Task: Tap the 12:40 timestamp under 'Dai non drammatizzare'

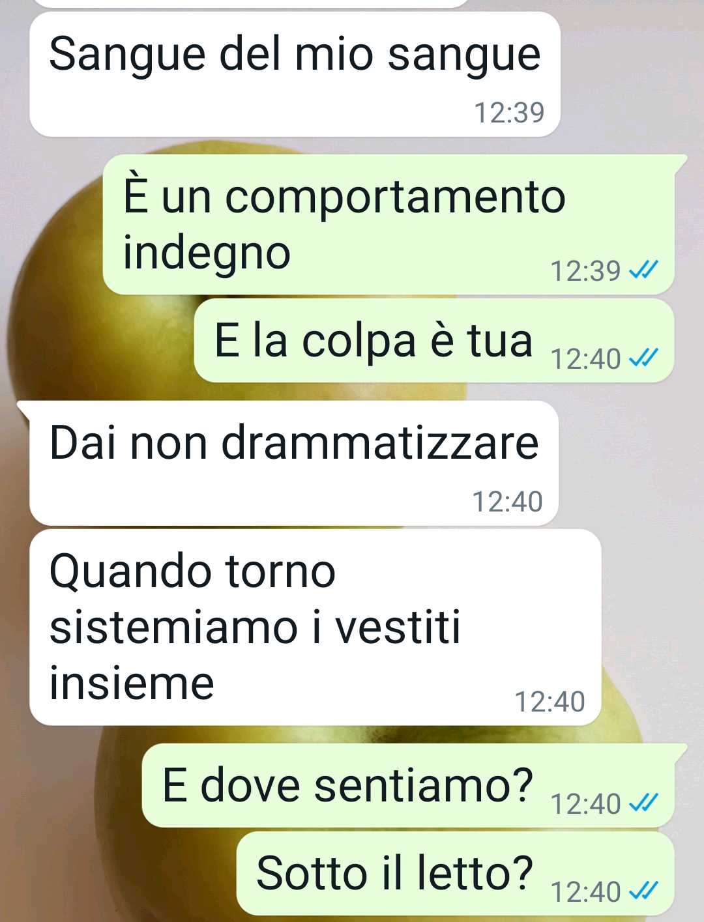Action: pos(507,502)
